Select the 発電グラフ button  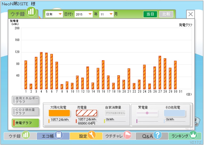(x=25, y=123)
